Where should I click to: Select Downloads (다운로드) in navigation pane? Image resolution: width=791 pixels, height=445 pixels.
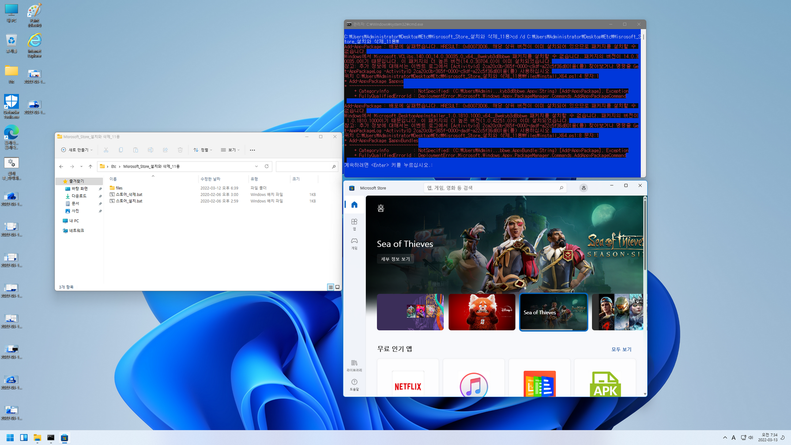point(79,196)
